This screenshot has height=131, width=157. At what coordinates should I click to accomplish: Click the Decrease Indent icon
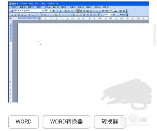(x=103, y=11)
